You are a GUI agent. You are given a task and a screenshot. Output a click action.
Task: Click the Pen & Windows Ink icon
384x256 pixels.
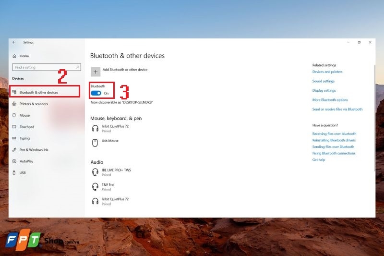14,150
